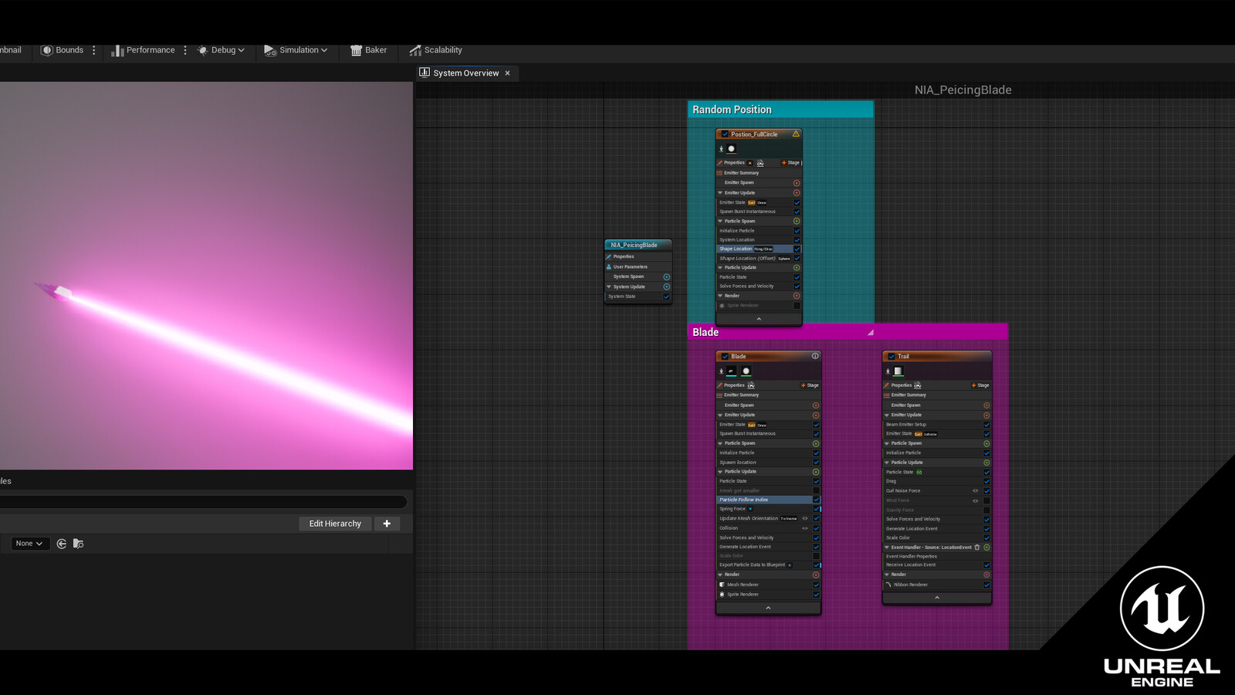This screenshot has height=695, width=1235.
Task: Click the plus button next to Edit Hierarchy
Action: pos(387,524)
